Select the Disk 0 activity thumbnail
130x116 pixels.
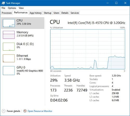click(x=9, y=46)
